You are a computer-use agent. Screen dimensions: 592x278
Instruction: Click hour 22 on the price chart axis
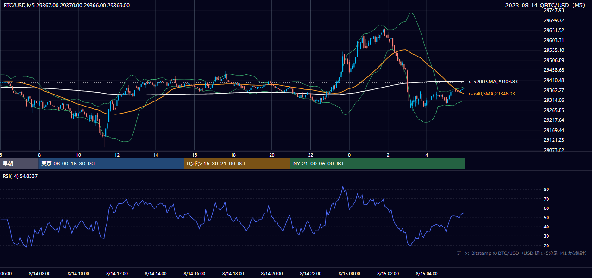point(311,155)
